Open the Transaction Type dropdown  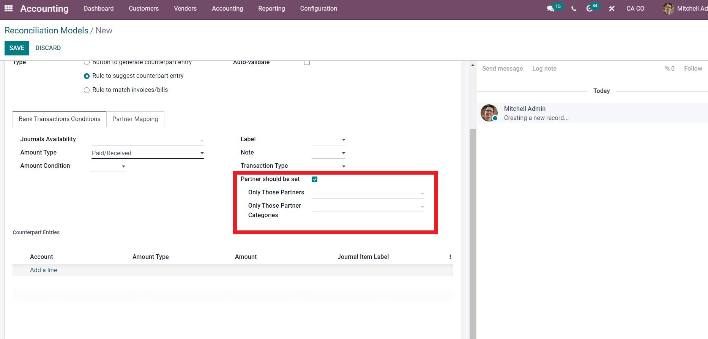(328, 166)
